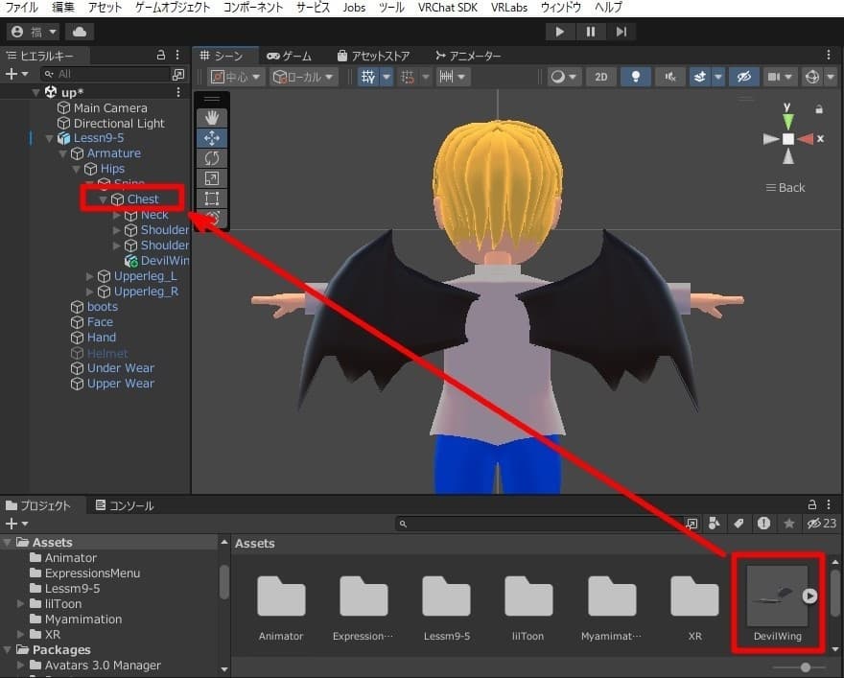Select the Move tool in scene toolbar
844x678 pixels.
click(212, 138)
